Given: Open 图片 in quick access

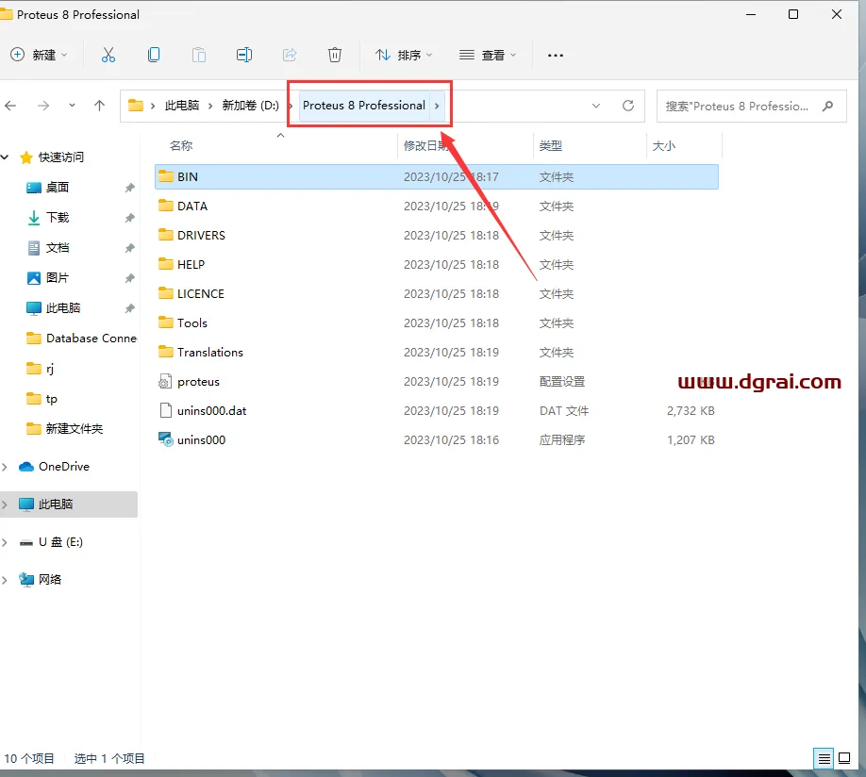Looking at the screenshot, I should (58, 278).
